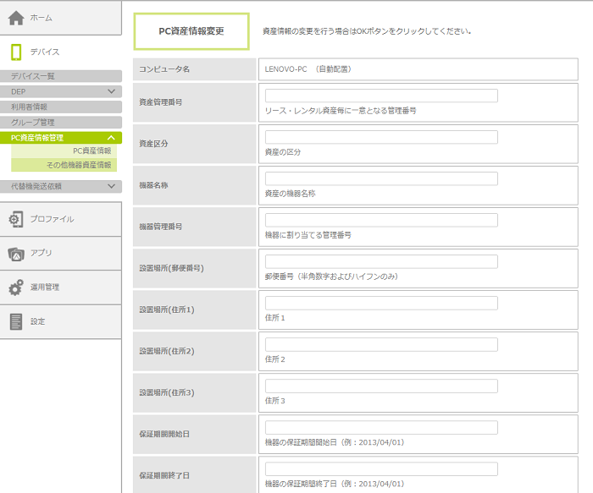Screen dimensions: 593x493
Task: Expand the DEP submenu chevron
Action: coord(111,91)
